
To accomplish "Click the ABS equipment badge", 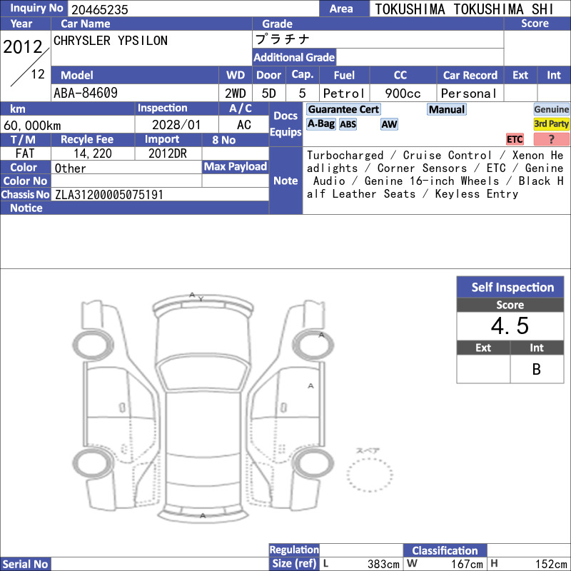I will point(348,124).
